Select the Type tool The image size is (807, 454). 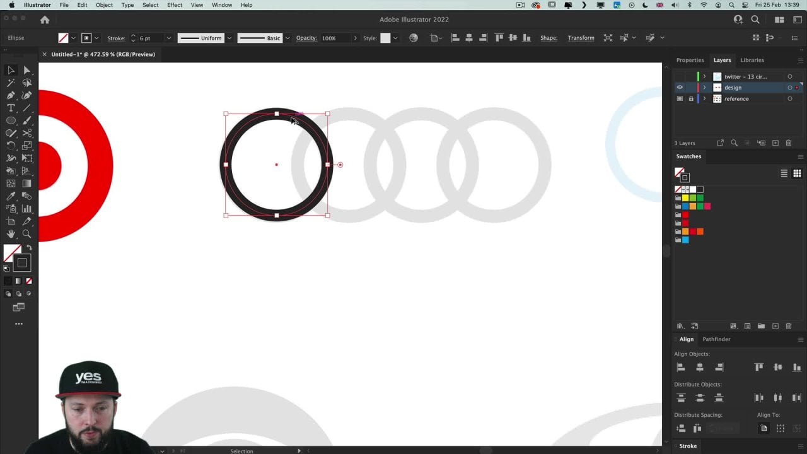tap(11, 108)
